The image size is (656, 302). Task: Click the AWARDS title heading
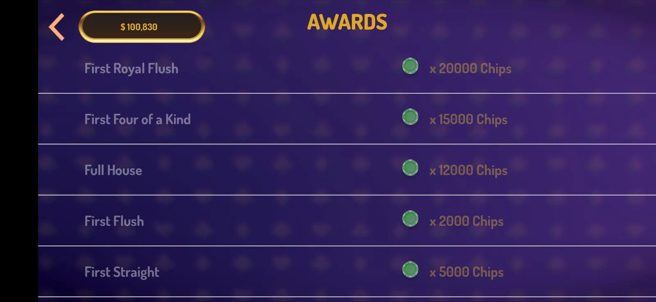(x=347, y=23)
